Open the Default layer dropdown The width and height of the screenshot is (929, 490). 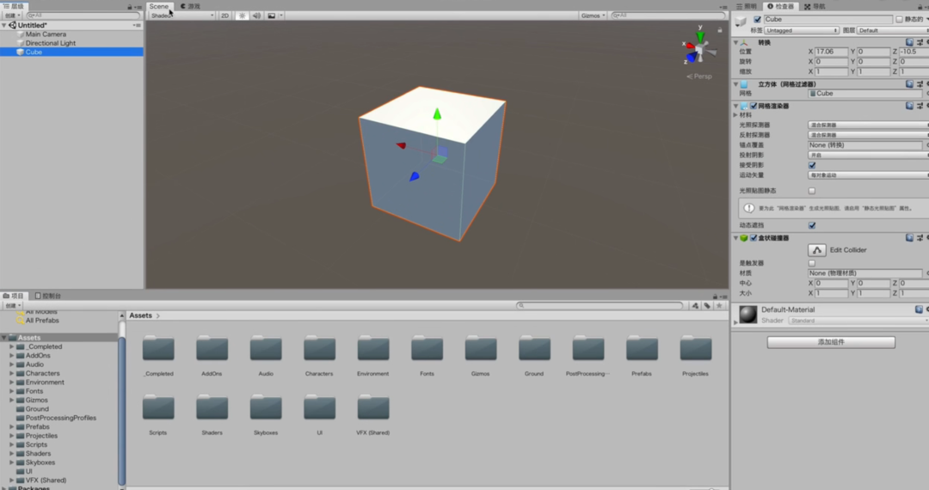click(x=893, y=30)
